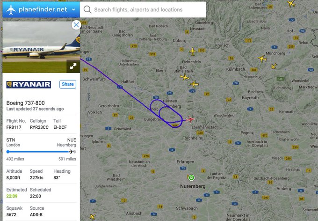This screenshot has height=221, width=318.
Task: Close the flight details panel
Action: (76, 25)
